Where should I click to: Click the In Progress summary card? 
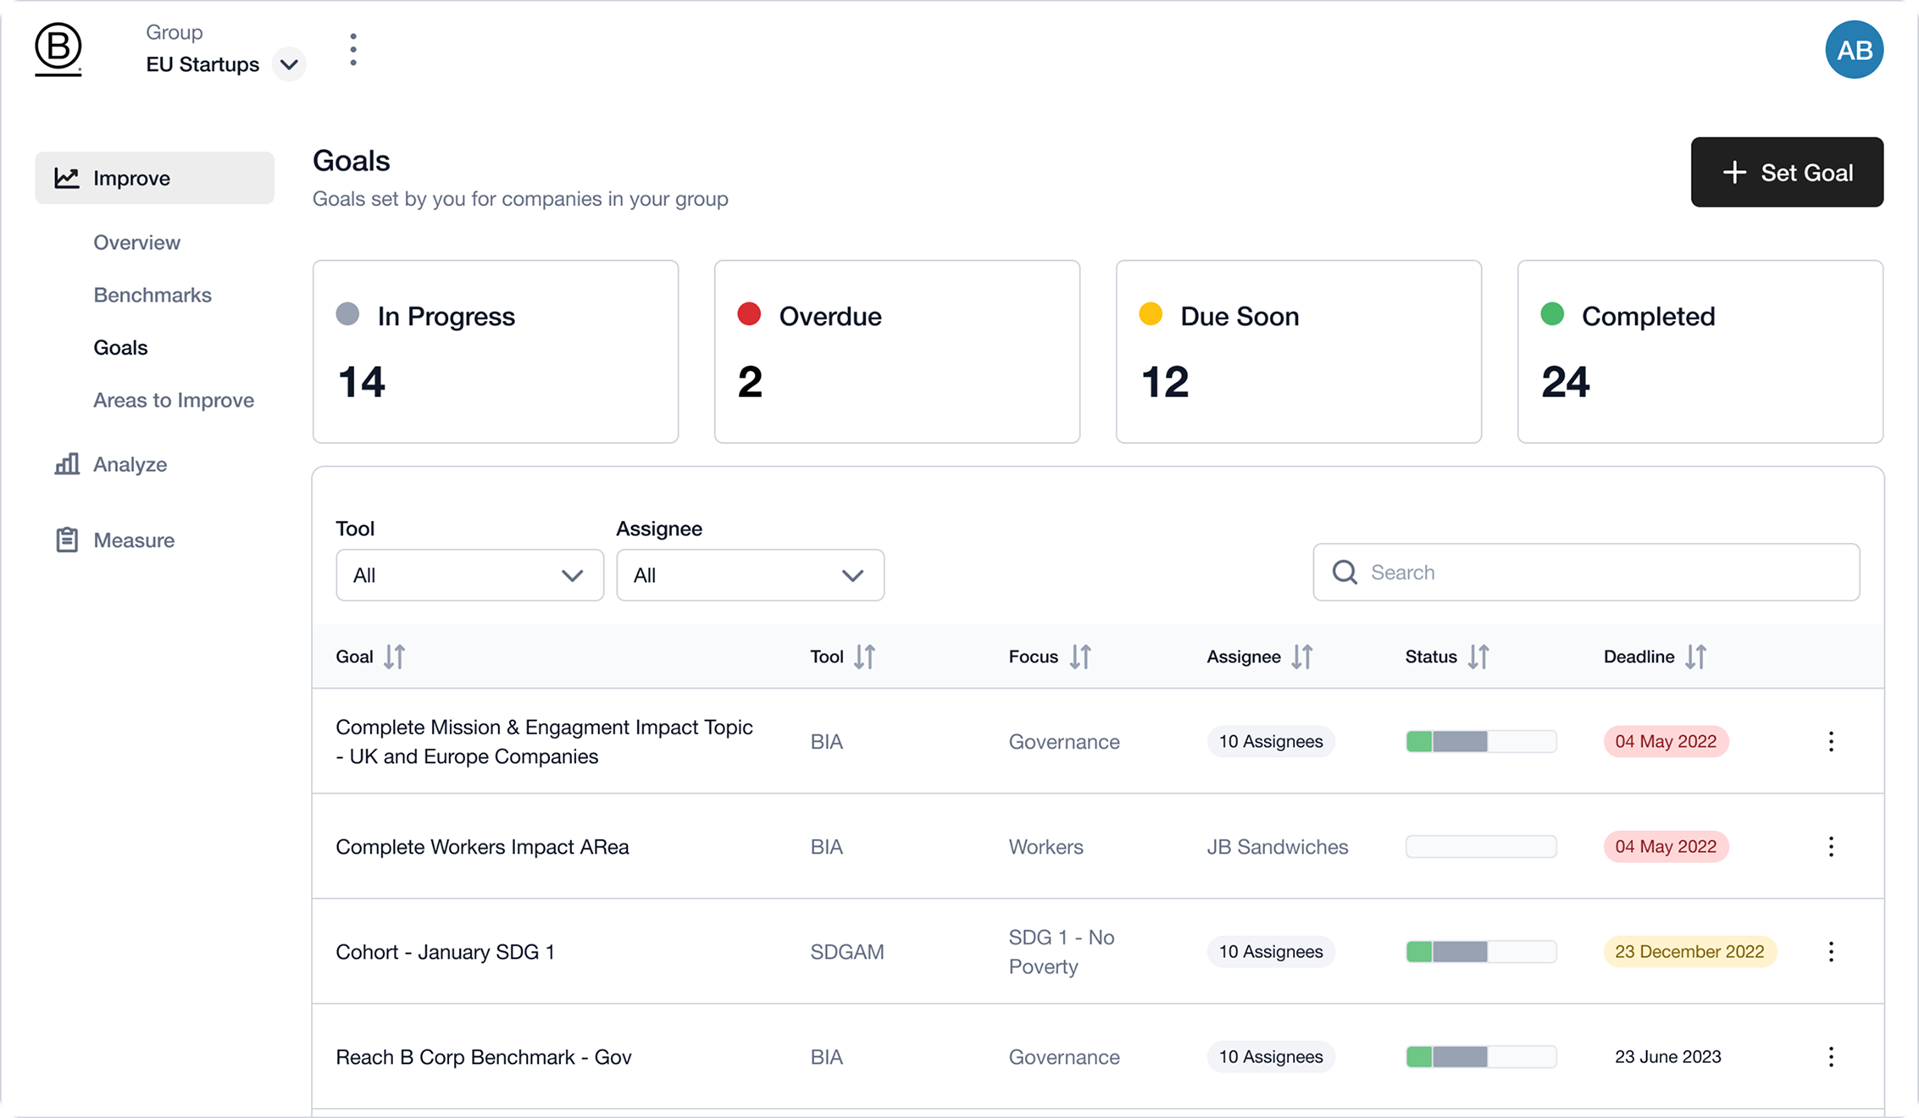tap(496, 351)
